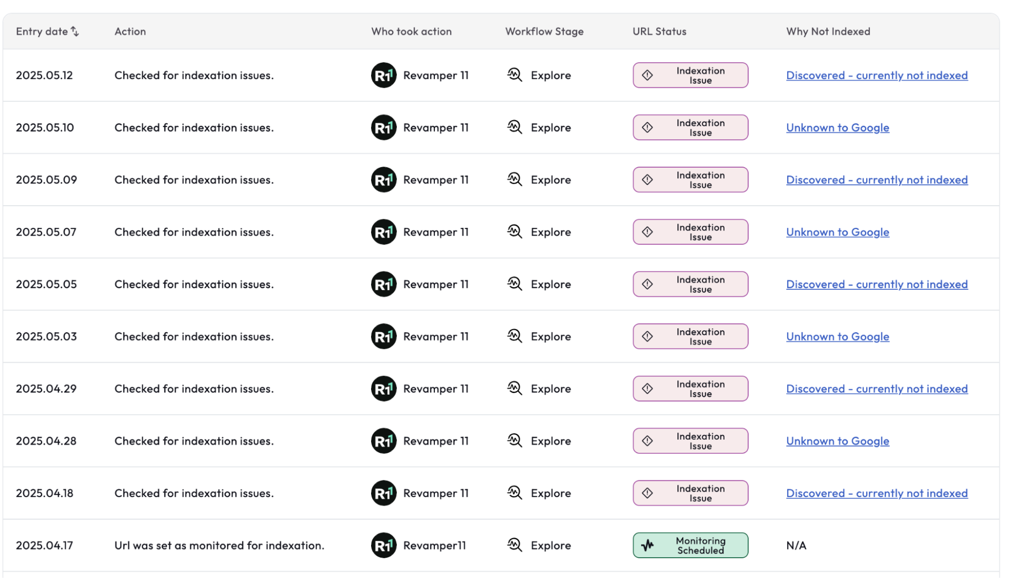The image size is (1012, 581).
Task: Click the Why Not Indexed column header
Action: coord(828,31)
